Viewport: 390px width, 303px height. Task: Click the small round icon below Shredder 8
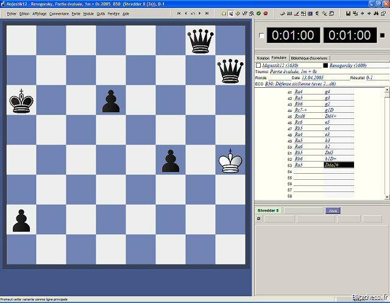pos(258,218)
